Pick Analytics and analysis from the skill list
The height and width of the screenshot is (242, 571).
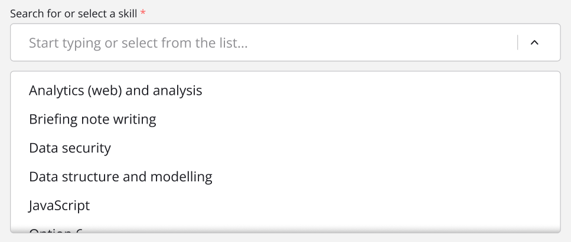pyautogui.click(x=116, y=91)
